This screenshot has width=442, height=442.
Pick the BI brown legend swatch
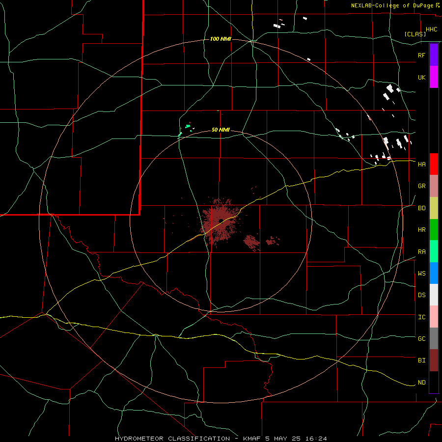click(434, 360)
